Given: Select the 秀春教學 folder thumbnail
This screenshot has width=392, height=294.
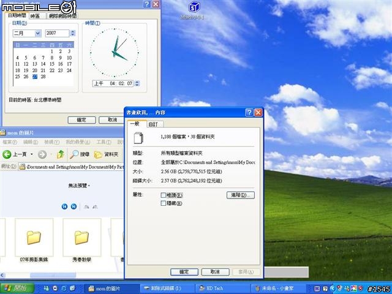Looking at the screenshot, I should pyautogui.click(x=81, y=237).
